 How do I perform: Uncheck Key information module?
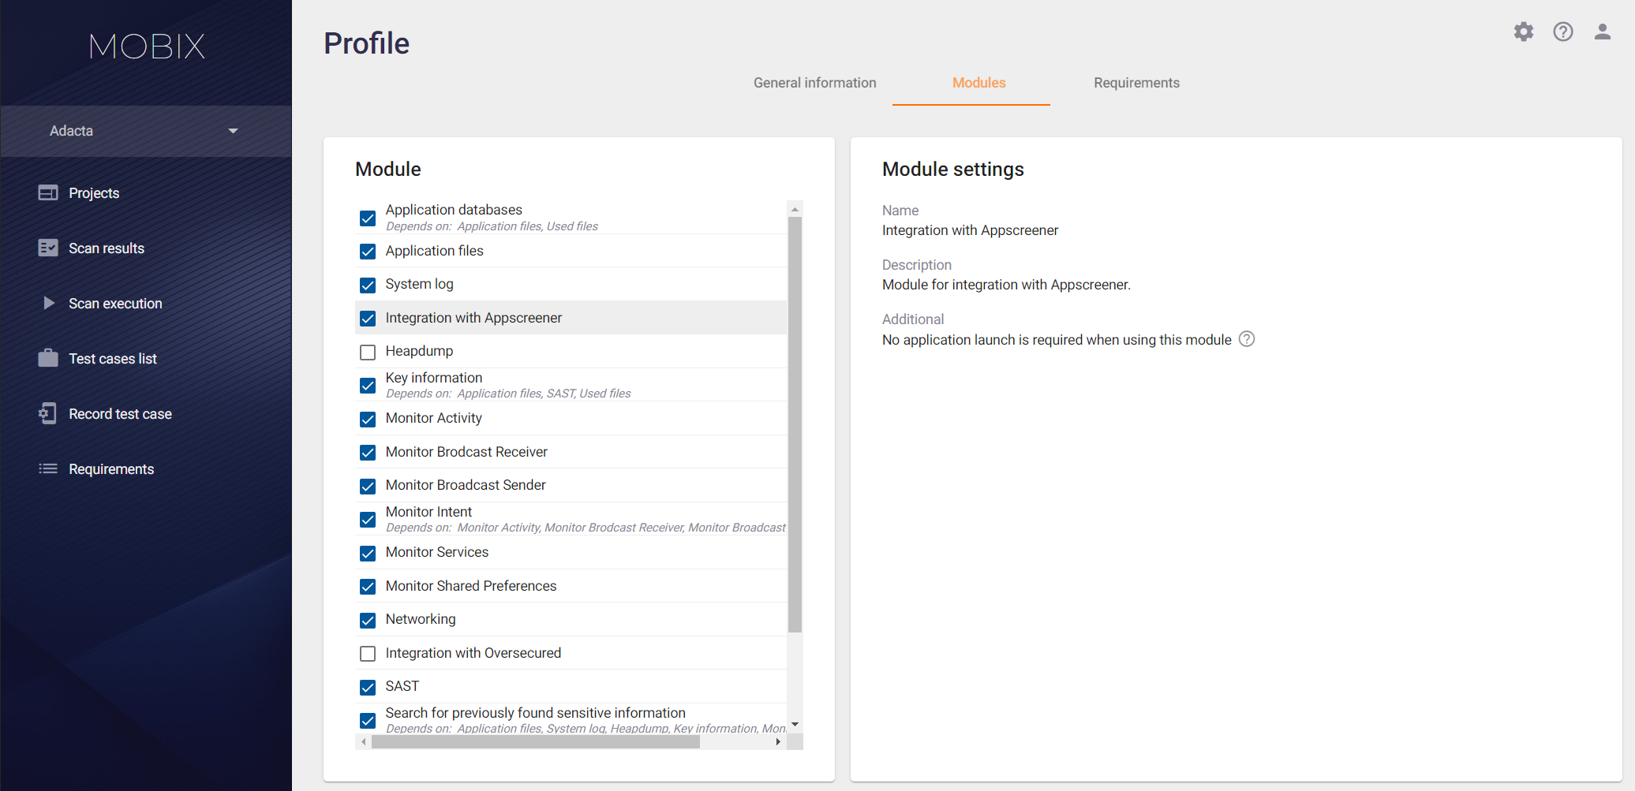(368, 386)
